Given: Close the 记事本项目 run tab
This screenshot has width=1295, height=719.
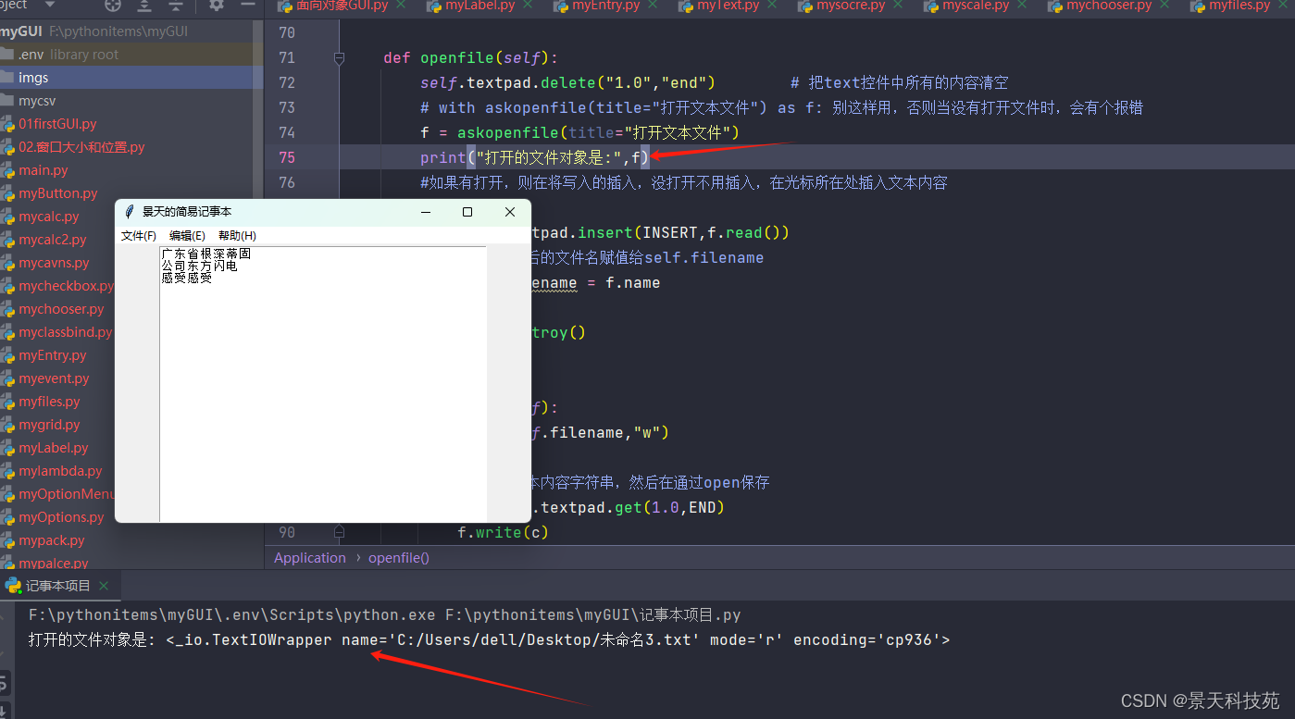Looking at the screenshot, I should click(105, 586).
